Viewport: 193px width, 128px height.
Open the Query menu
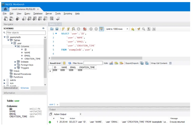[x=27, y=14]
